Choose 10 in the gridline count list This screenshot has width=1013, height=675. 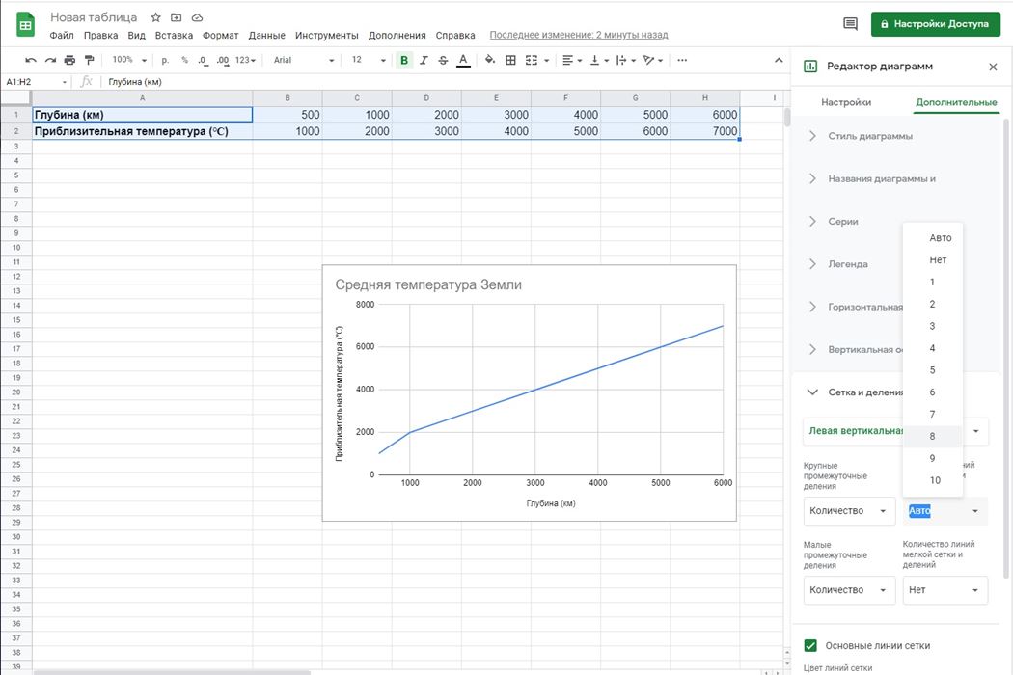[933, 480]
